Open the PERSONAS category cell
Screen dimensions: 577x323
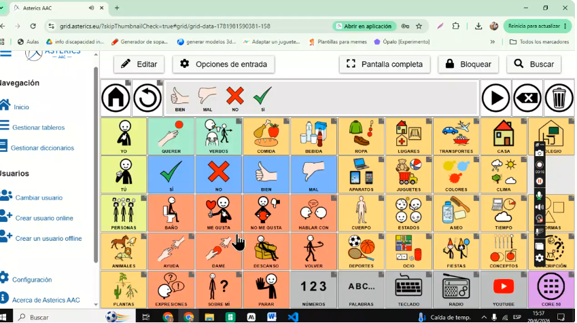coord(124,213)
